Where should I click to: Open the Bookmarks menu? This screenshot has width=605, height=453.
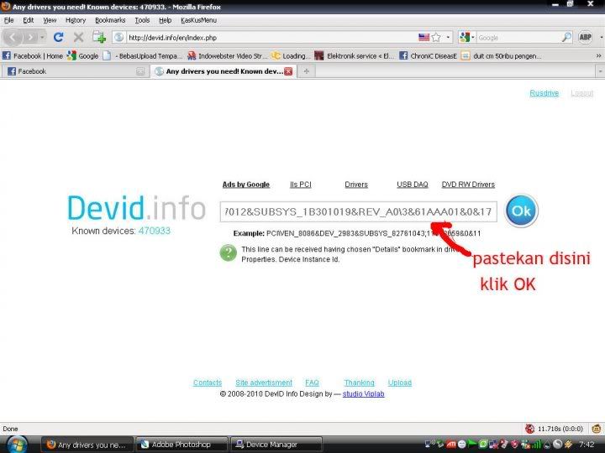(x=110, y=20)
